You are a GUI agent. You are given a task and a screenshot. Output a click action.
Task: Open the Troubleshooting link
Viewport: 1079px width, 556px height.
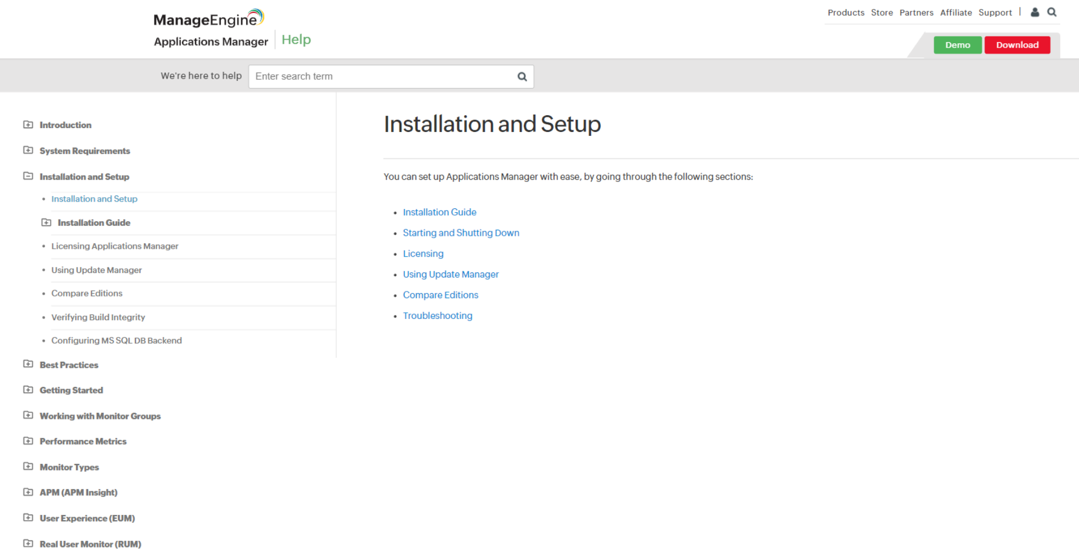tap(437, 316)
